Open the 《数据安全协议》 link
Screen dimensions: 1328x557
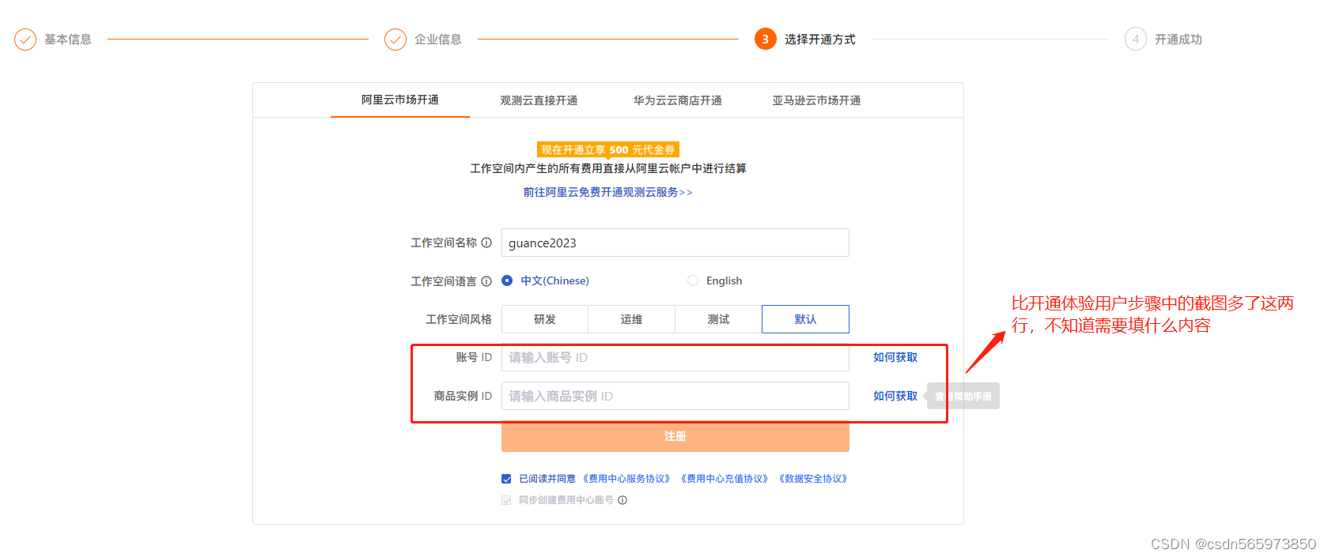(x=813, y=479)
